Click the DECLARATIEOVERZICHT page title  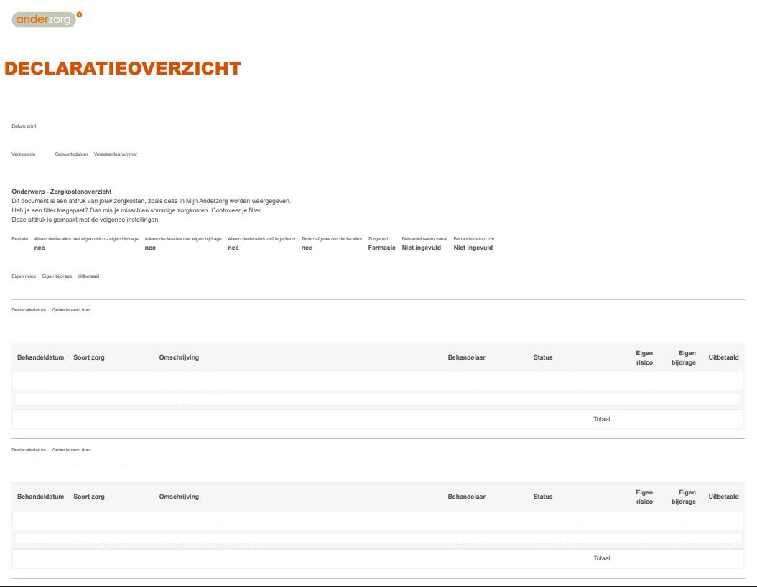[123, 69]
